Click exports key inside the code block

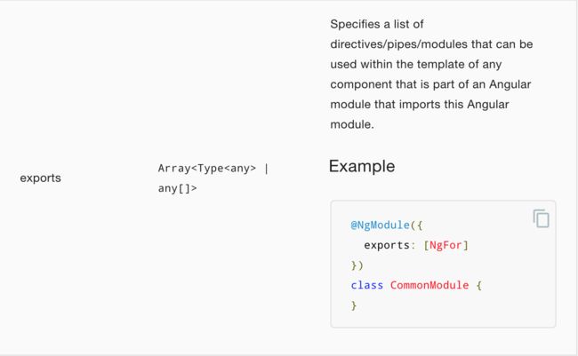387,245
